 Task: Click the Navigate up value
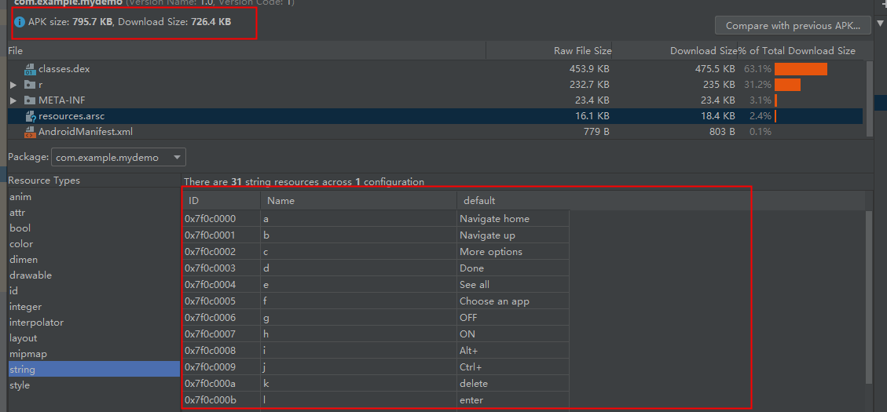click(487, 235)
